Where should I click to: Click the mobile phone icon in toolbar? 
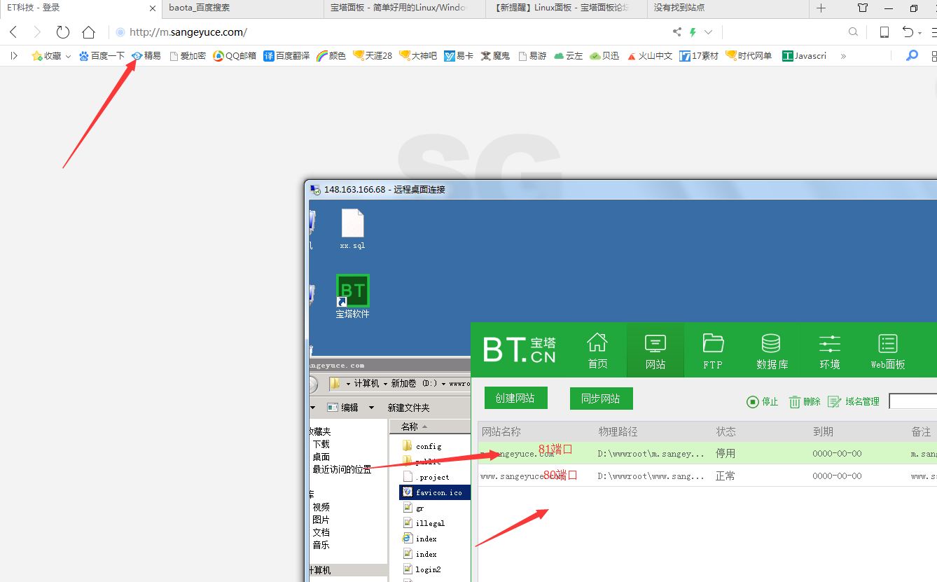coord(884,32)
